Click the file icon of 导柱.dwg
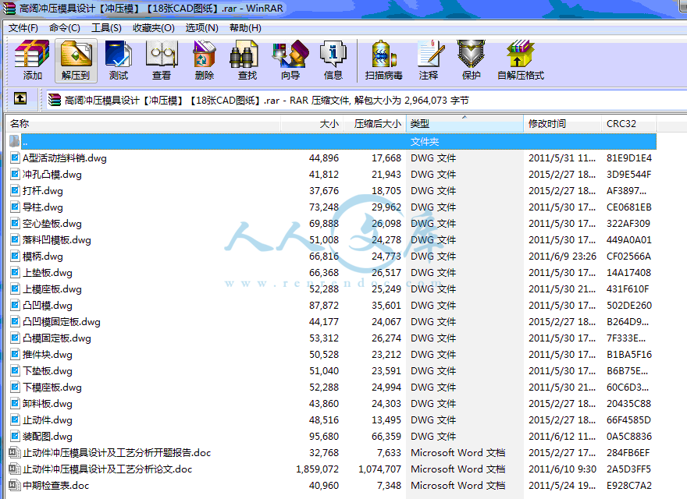This screenshot has width=687, height=499. pos(15,207)
